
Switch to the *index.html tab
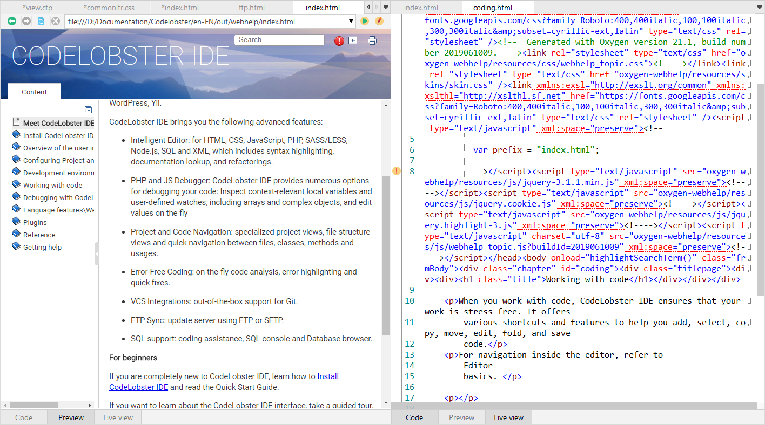click(185, 8)
